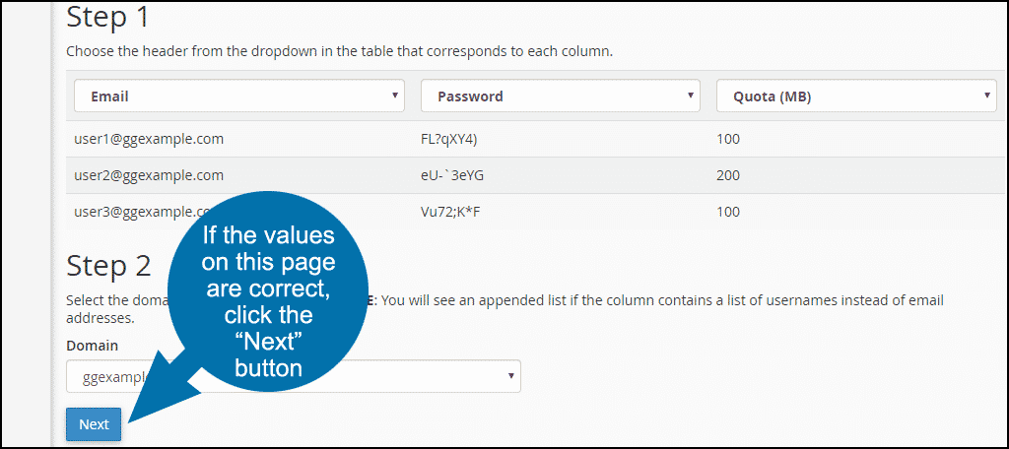Select the user1@ggexample.com email cell
The width and height of the screenshot is (1009, 449).
coord(149,139)
